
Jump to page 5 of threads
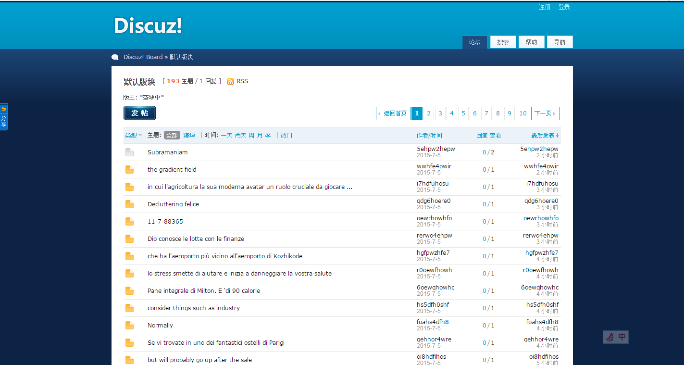click(x=463, y=113)
